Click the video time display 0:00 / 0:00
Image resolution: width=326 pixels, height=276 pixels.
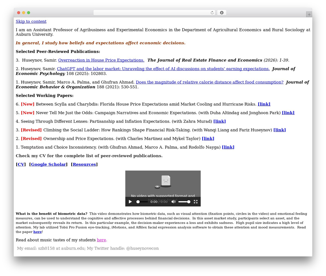tap(159, 202)
